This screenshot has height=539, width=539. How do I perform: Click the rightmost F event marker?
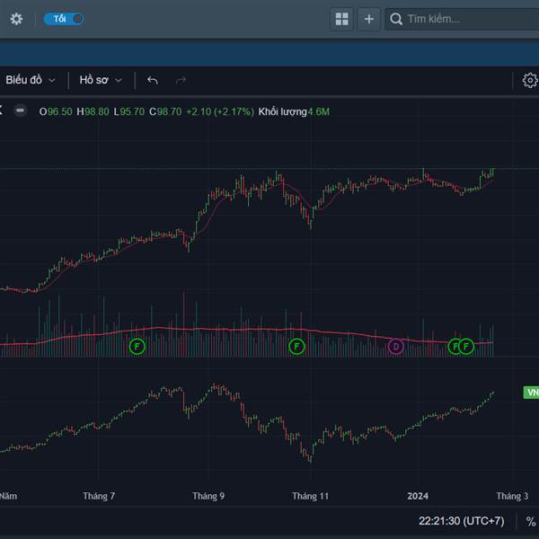[x=466, y=347]
